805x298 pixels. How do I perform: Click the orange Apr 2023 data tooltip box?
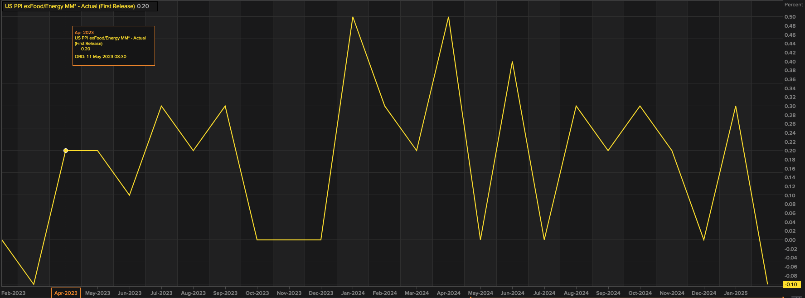(113, 46)
